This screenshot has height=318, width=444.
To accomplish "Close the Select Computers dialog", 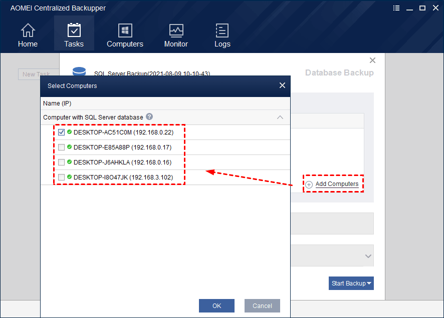I will (282, 85).
